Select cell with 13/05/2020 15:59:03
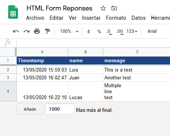This screenshot has height=136, width=170. click(x=42, y=70)
